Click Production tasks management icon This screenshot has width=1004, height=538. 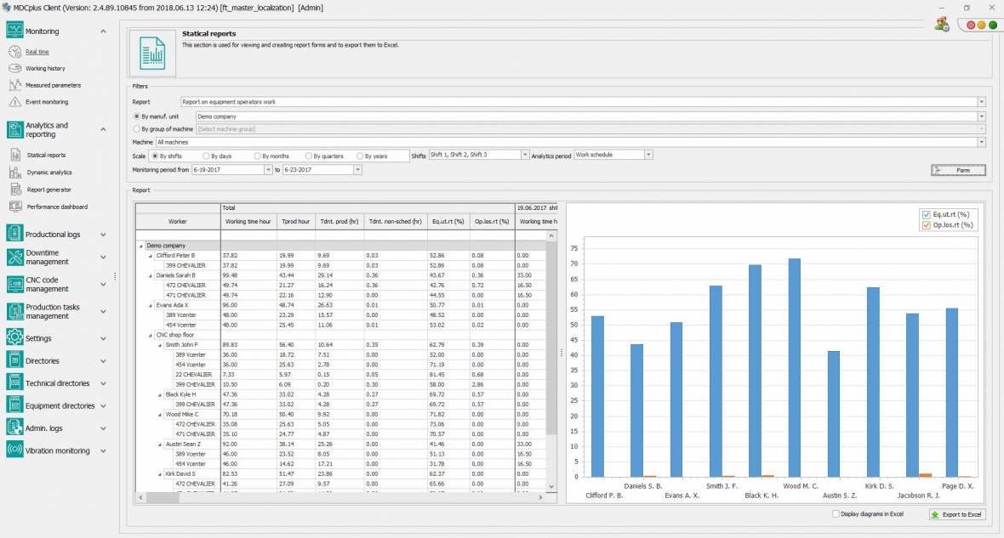14,312
